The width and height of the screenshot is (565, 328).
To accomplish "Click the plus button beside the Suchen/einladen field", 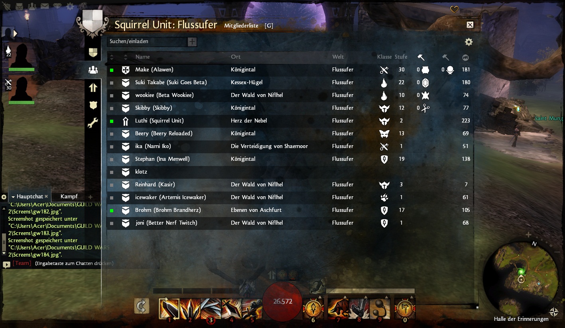I will click(x=192, y=41).
